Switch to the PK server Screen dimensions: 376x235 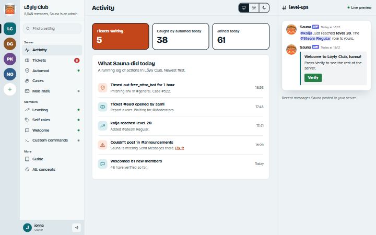10,59
